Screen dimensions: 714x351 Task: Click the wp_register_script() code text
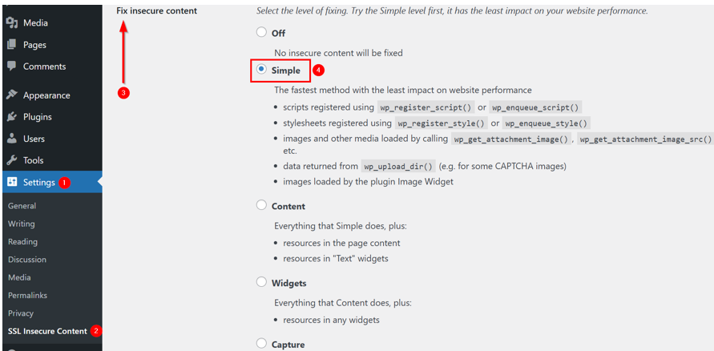pyautogui.click(x=426, y=108)
